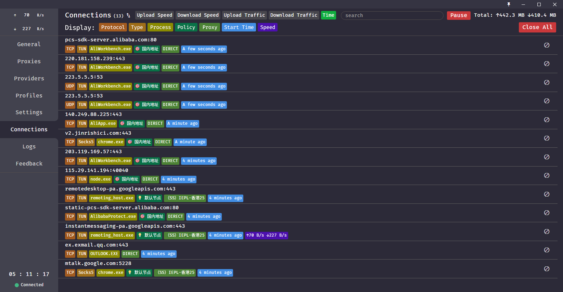
Task: Close the mtalk.google.com:5228 connection
Action: pos(547,269)
